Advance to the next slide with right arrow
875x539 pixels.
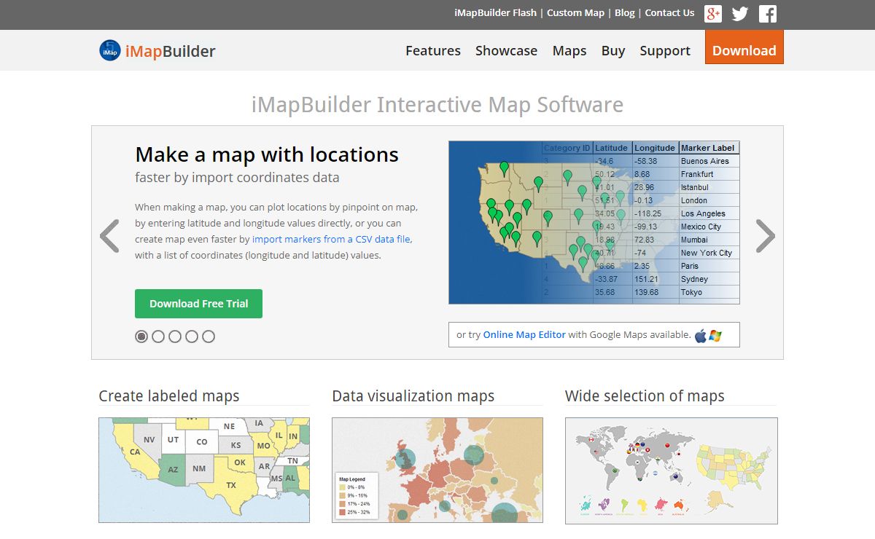pos(766,236)
